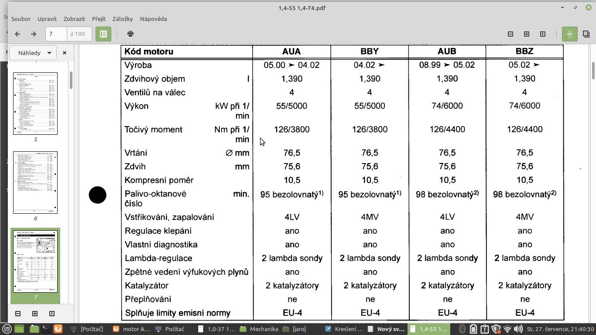The image size is (596, 335).
Task: Launch the terminal from panel
Action: [x=46, y=329]
